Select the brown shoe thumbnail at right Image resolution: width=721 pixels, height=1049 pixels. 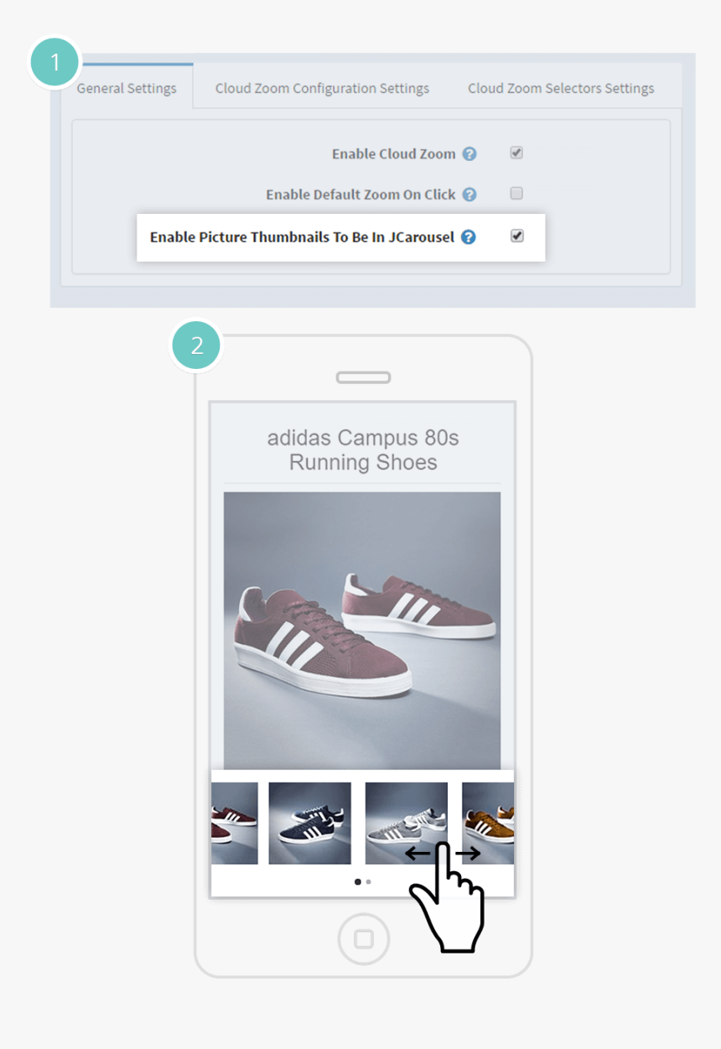(488, 823)
